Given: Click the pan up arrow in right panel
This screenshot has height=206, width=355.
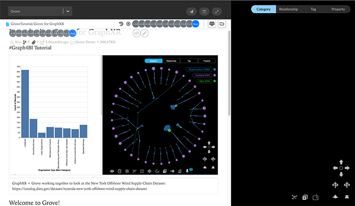Looking at the screenshot, I should (x=341, y=161).
